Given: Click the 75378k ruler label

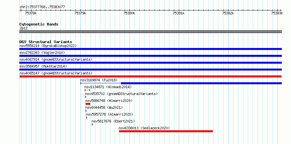Looking at the screenshot, I should (x=31, y=13).
